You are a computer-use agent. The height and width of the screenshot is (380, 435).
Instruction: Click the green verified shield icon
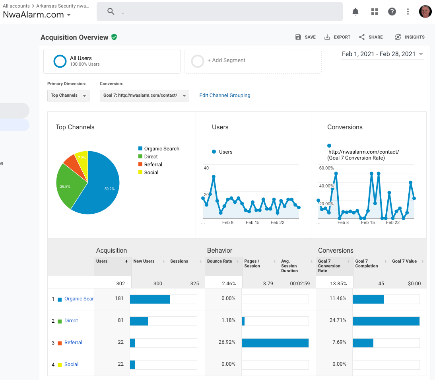(x=115, y=37)
